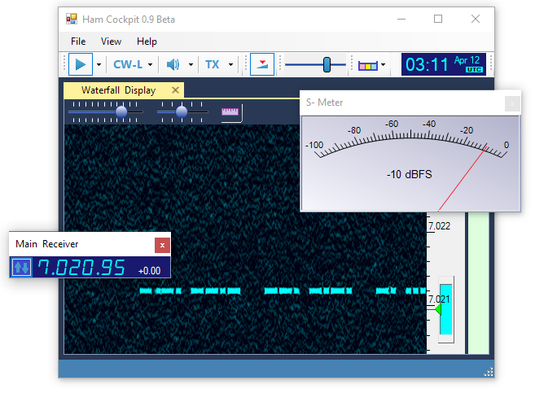Open the layout palette dropdown arrow
This screenshot has width=535, height=393.
384,64
